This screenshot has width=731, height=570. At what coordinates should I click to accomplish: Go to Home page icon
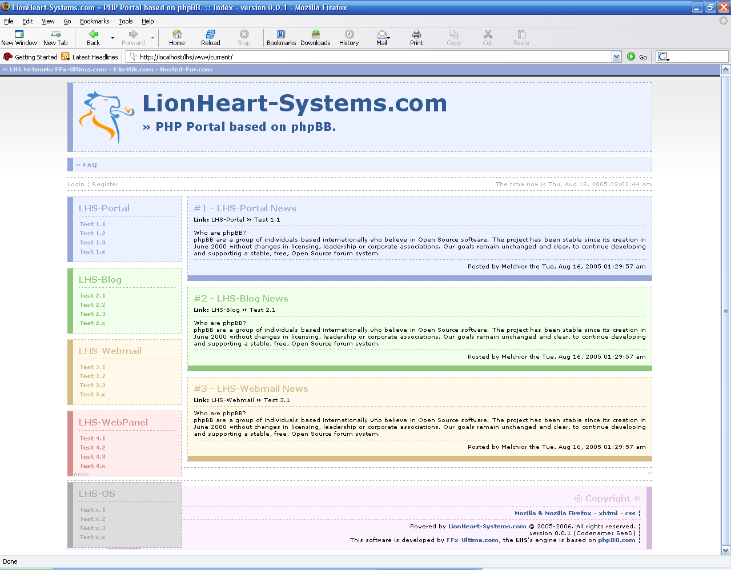[177, 38]
